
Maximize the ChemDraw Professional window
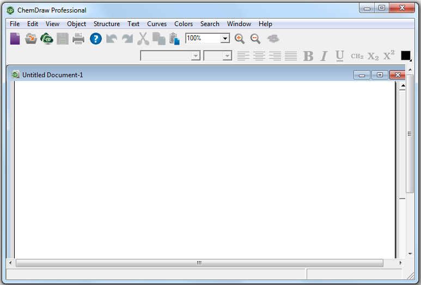[x=382, y=8]
